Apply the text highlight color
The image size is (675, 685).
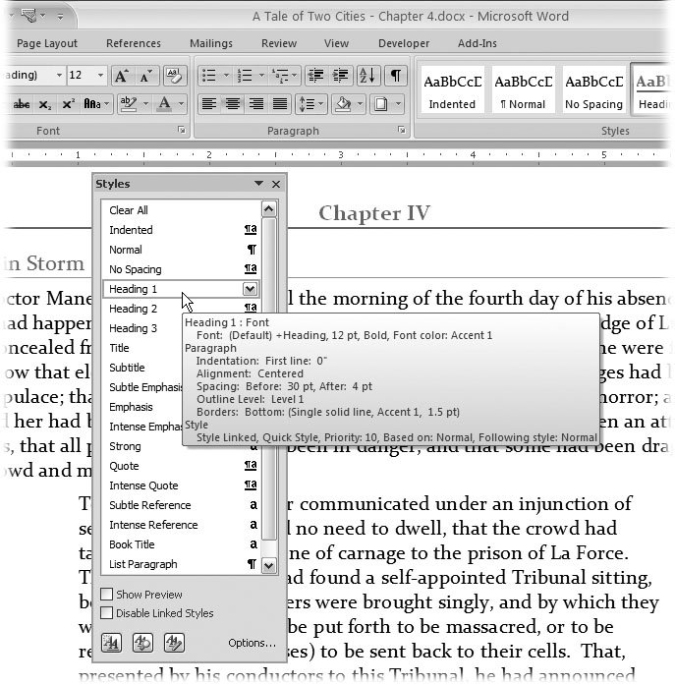pyautogui.click(x=129, y=104)
